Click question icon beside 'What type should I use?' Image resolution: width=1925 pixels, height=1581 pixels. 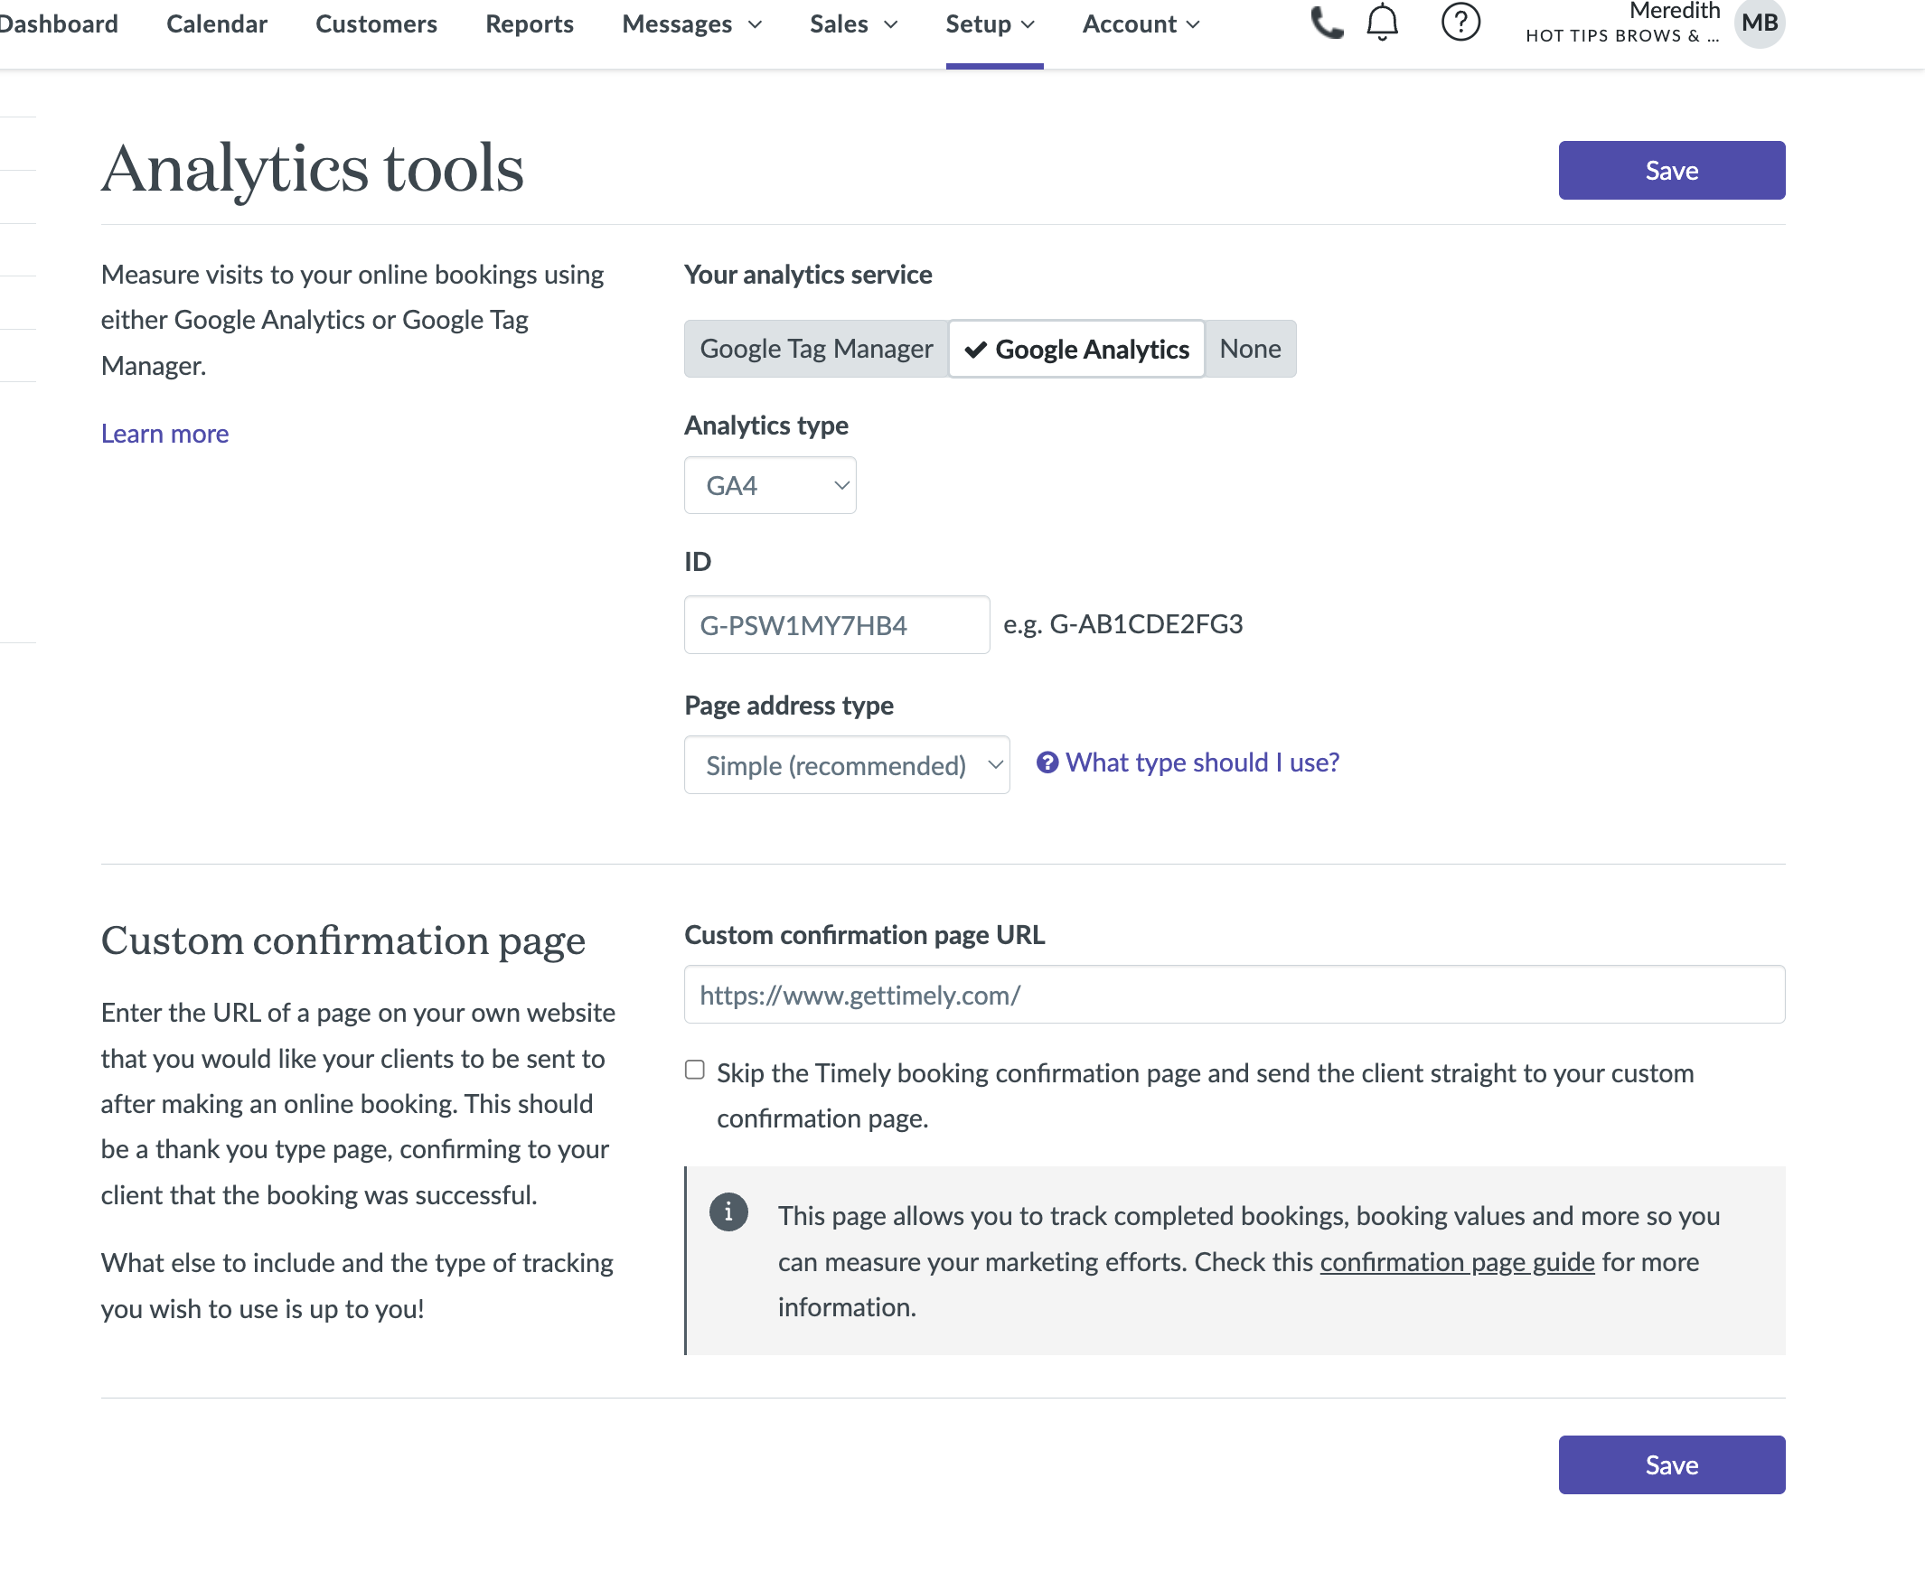pyautogui.click(x=1047, y=762)
